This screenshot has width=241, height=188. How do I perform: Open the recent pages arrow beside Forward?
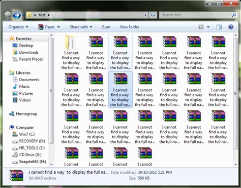click(x=23, y=15)
